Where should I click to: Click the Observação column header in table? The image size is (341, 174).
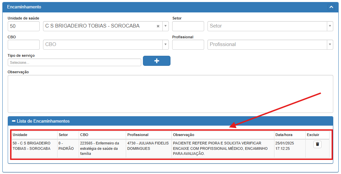(184, 135)
